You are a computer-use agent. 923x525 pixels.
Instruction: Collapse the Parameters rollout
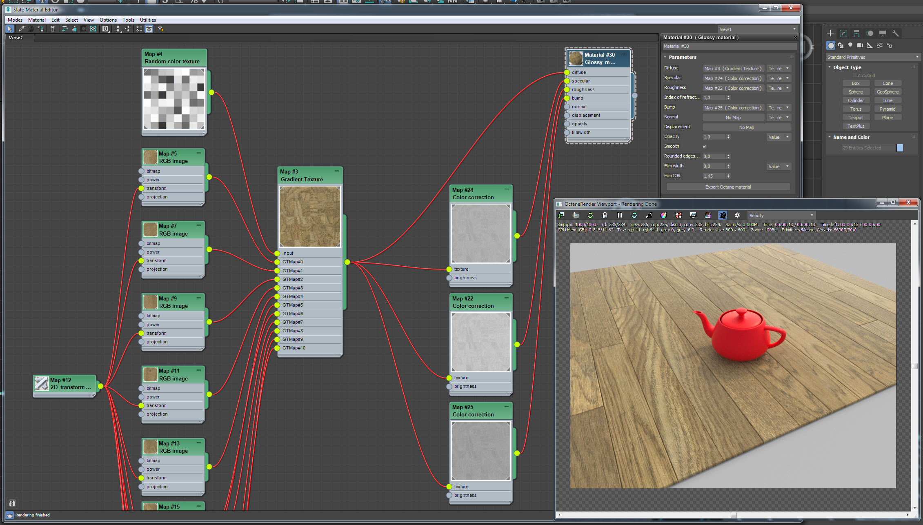coord(682,57)
